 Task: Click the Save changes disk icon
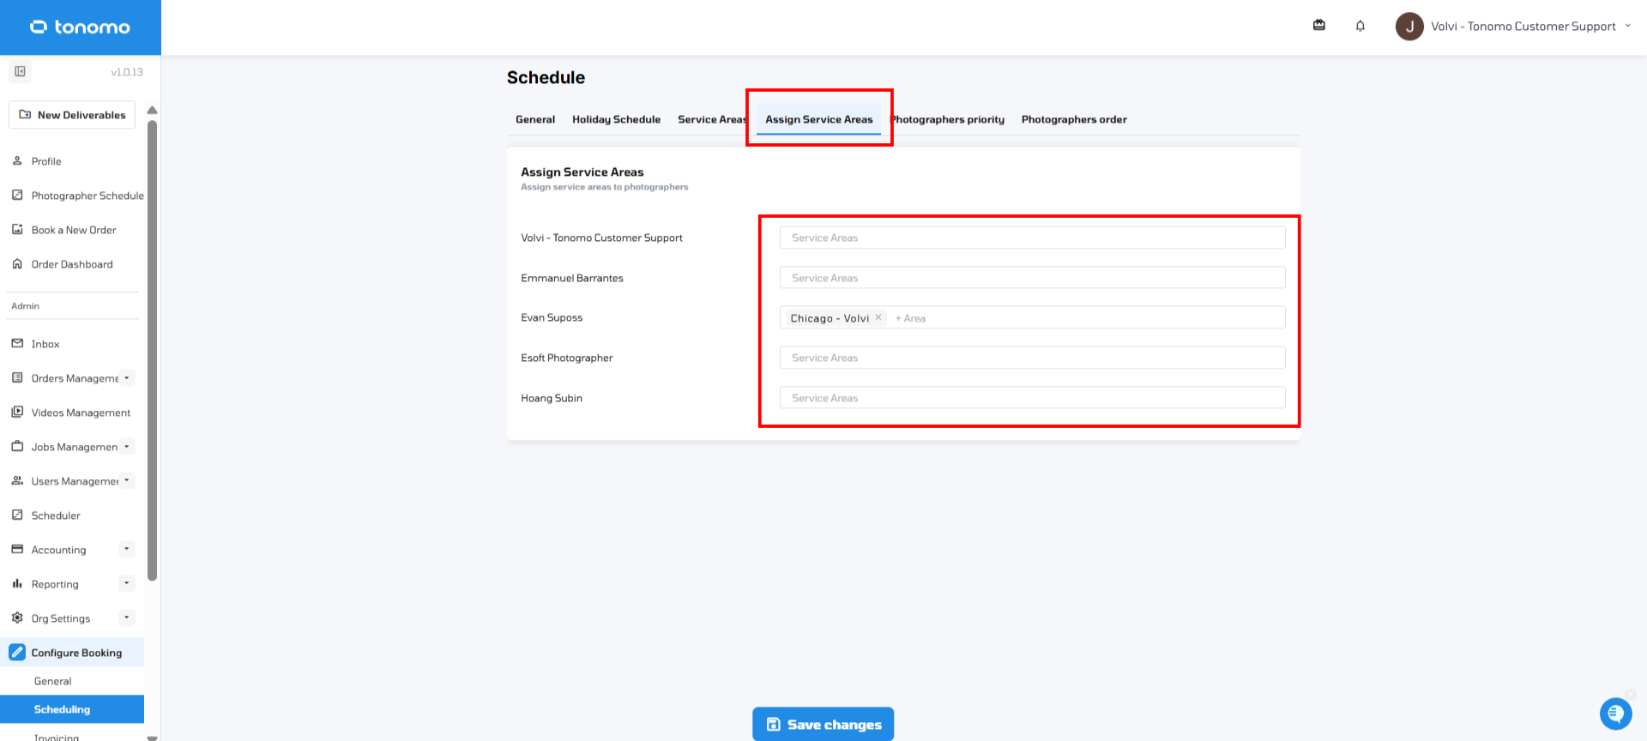(773, 725)
